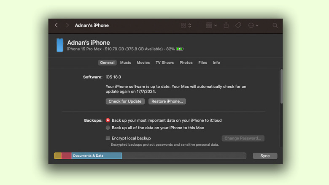This screenshot has width=329, height=185.
Task: Switch to the Music tab
Action: tap(125, 63)
